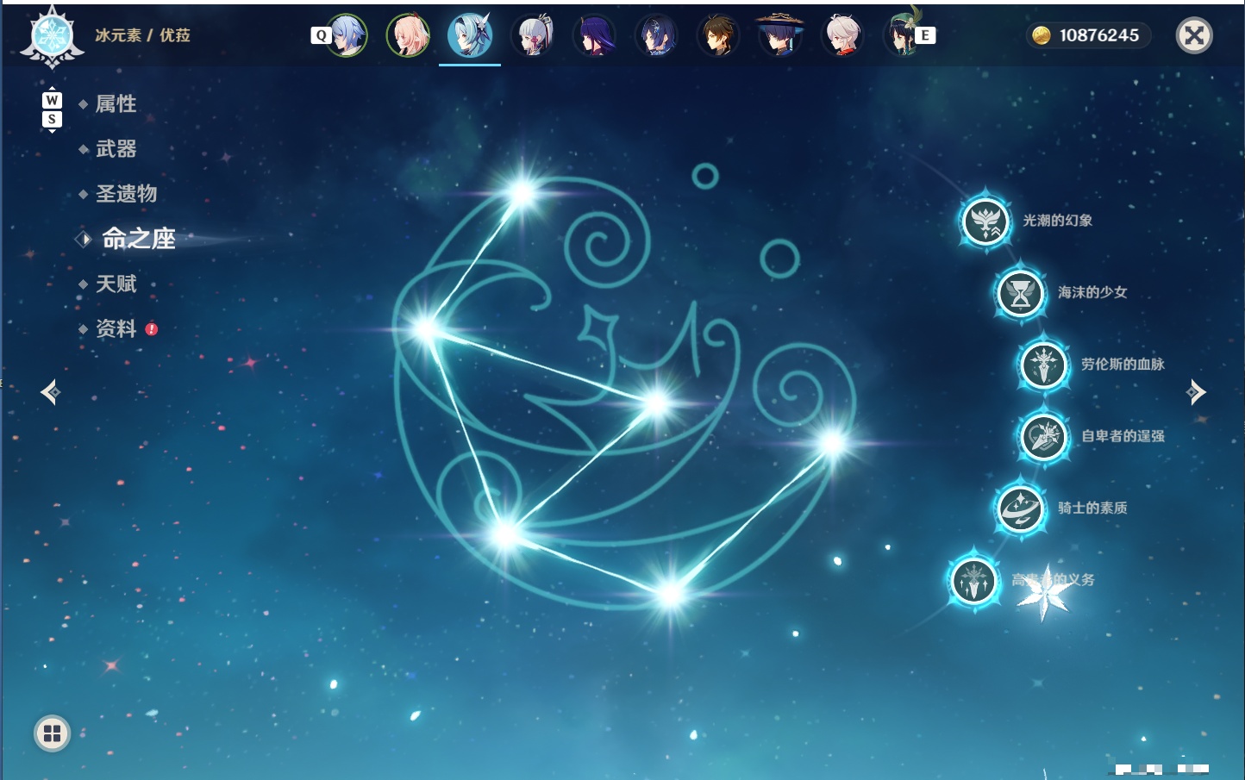Open the 天赋 talents menu
1245x780 pixels.
(x=116, y=284)
